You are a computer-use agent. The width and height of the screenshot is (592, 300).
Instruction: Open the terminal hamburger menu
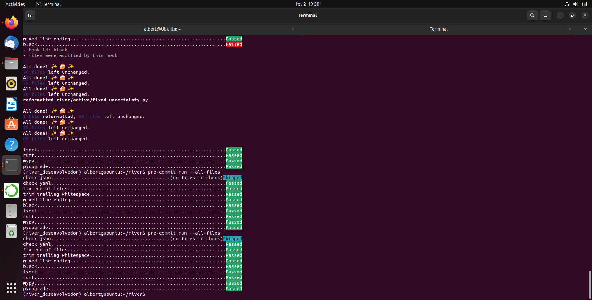(x=545, y=15)
